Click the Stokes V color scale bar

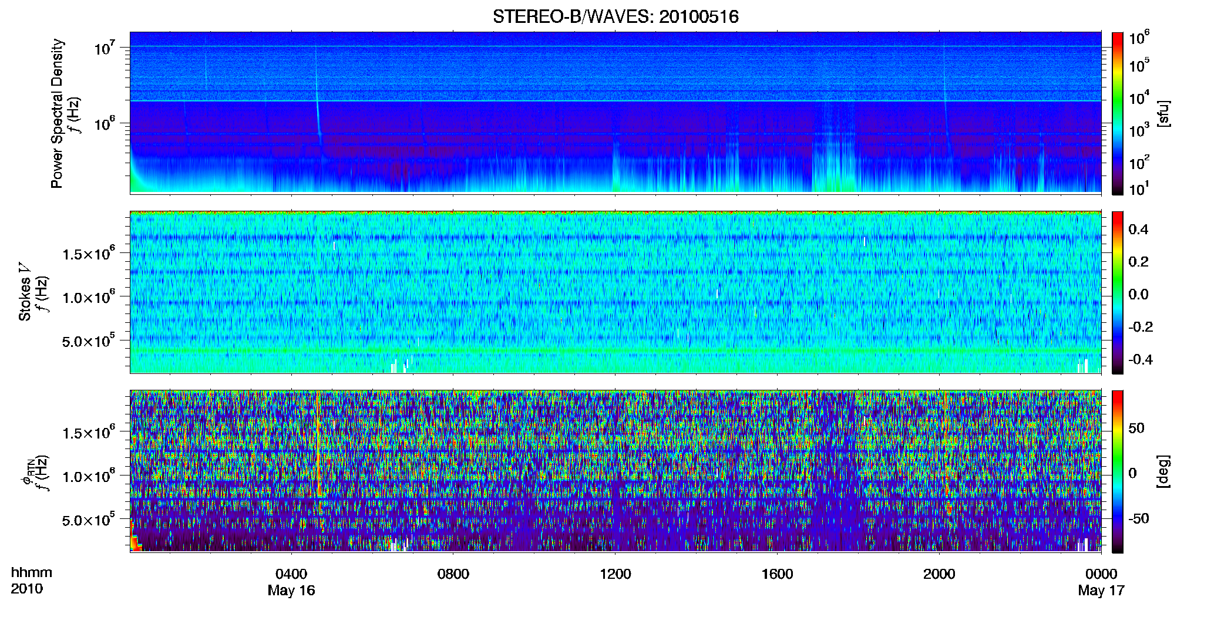[x=1118, y=292]
